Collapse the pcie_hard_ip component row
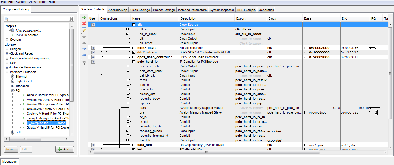The width and height of the screenshot is (394, 165). tap(134, 62)
